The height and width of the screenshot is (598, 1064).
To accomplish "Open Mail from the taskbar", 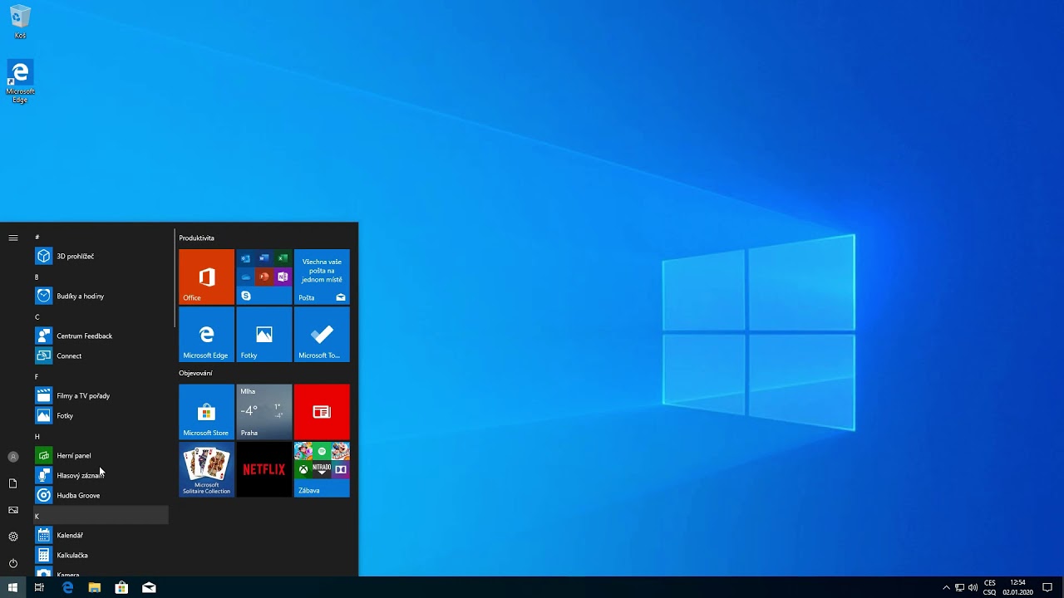I will pos(149,587).
